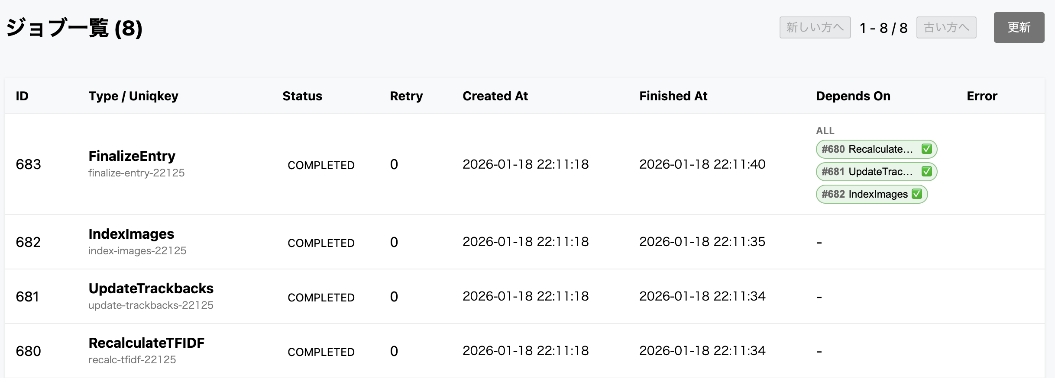Click the Created At column header
Viewport: 1055px width, 378px height.
pos(495,96)
